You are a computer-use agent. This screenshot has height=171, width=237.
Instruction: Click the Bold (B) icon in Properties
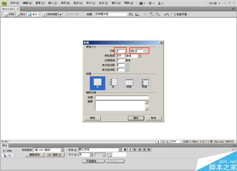[125, 150]
